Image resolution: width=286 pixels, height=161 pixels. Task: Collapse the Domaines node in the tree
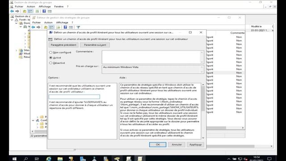17,23
